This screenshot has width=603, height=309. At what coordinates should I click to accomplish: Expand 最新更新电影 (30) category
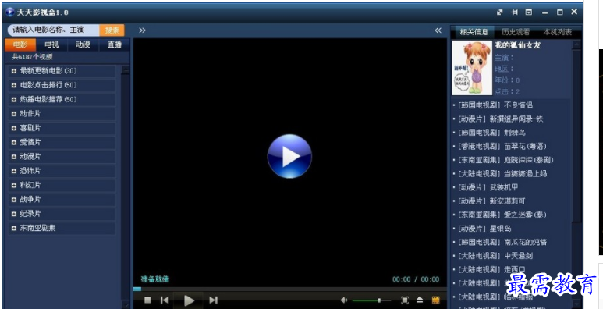point(62,71)
